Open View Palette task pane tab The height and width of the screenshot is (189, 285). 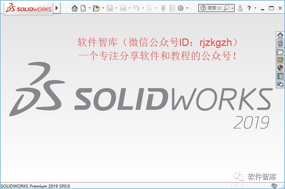(x=280, y=60)
